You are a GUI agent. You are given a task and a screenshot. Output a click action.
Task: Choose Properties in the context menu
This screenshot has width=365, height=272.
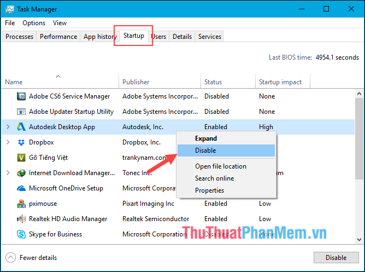(x=226, y=190)
